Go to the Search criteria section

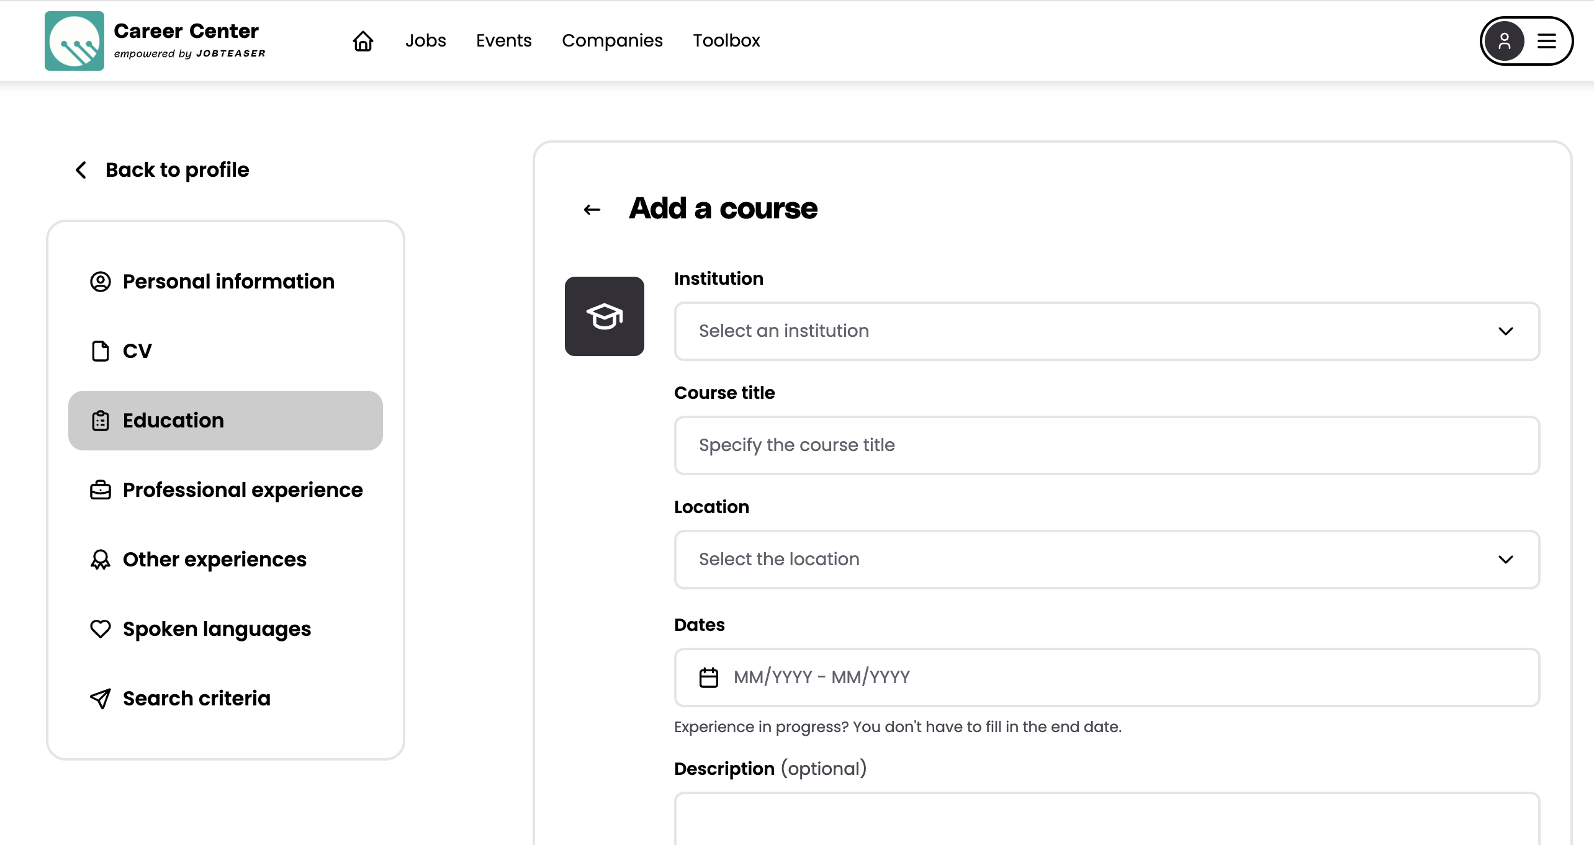pos(196,699)
